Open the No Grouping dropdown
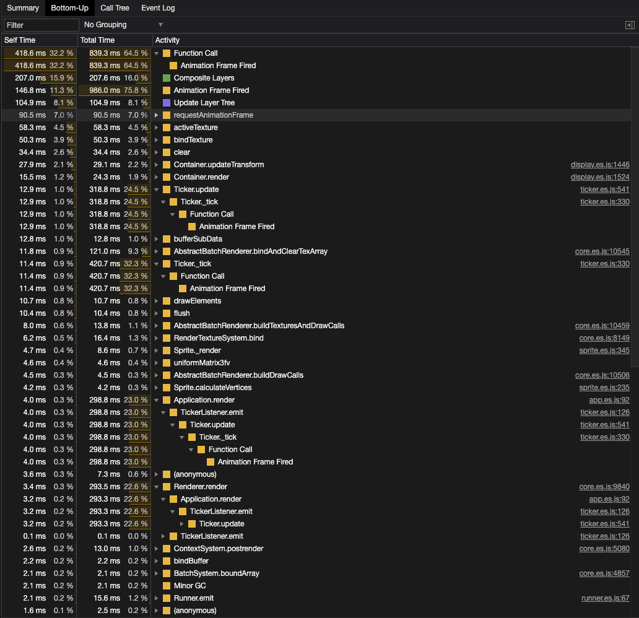The width and height of the screenshot is (639, 618). [123, 25]
